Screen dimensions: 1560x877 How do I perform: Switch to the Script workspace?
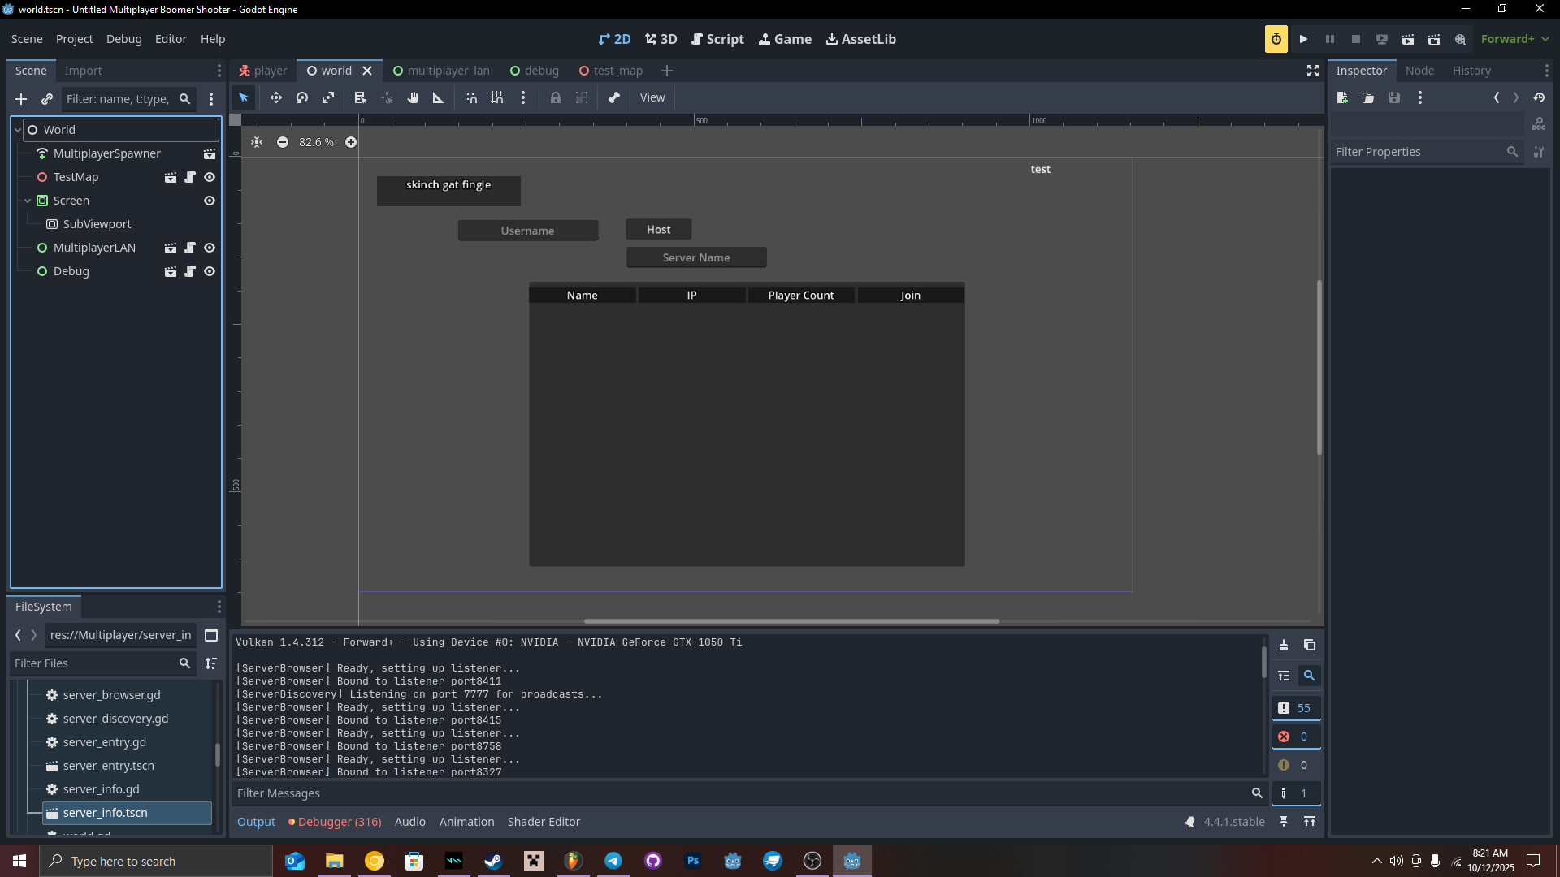[717, 39]
